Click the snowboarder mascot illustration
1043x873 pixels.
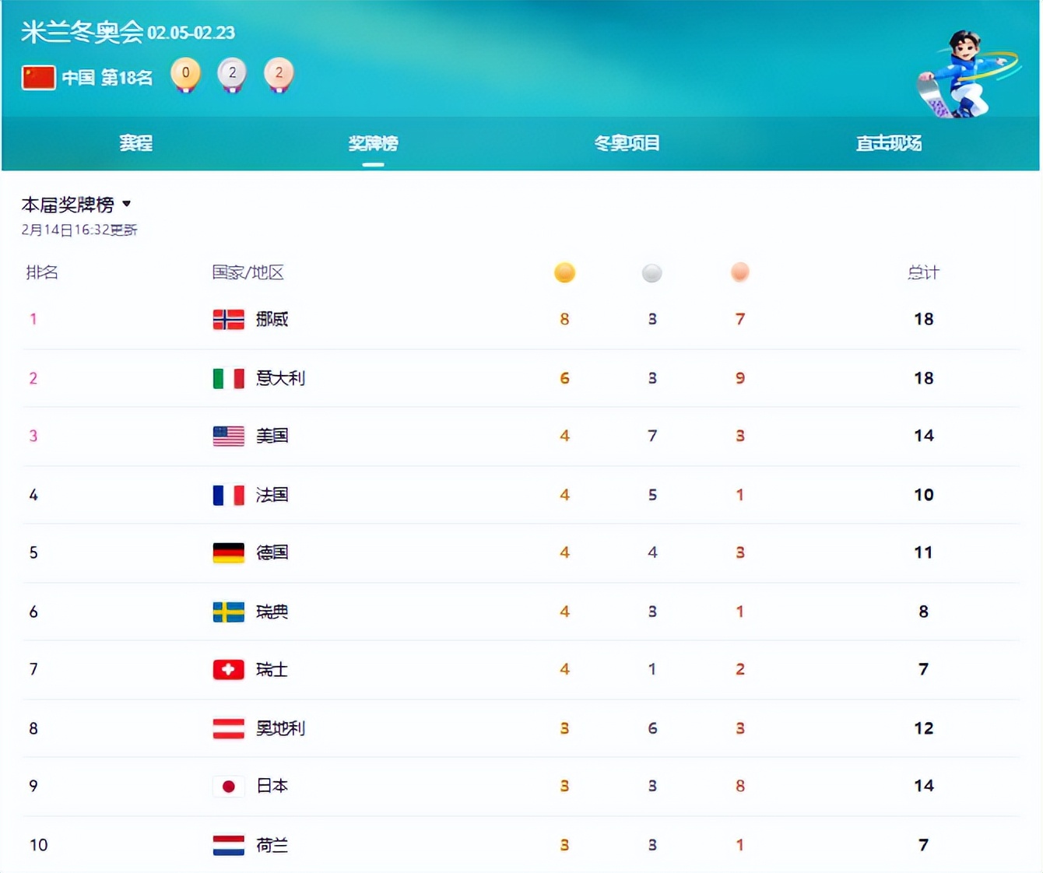click(964, 75)
